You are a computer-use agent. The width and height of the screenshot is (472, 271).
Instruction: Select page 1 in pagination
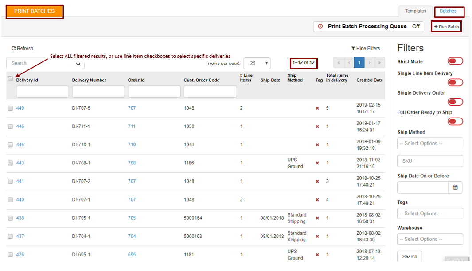click(359, 63)
